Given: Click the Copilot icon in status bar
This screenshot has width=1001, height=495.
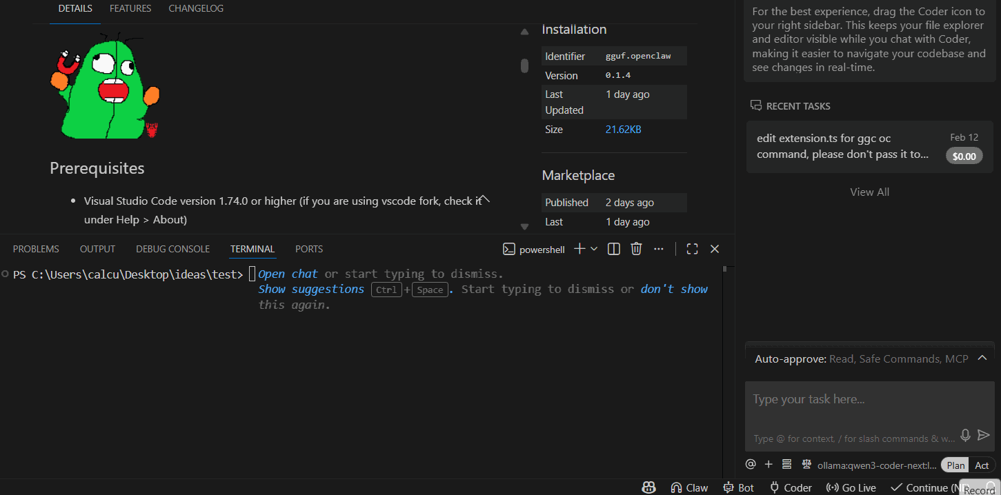Looking at the screenshot, I should point(648,487).
